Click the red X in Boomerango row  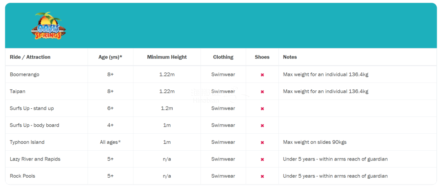click(262, 75)
